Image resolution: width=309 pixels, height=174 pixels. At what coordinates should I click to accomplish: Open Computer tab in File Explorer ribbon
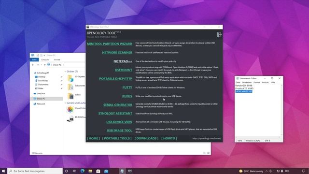45,59
